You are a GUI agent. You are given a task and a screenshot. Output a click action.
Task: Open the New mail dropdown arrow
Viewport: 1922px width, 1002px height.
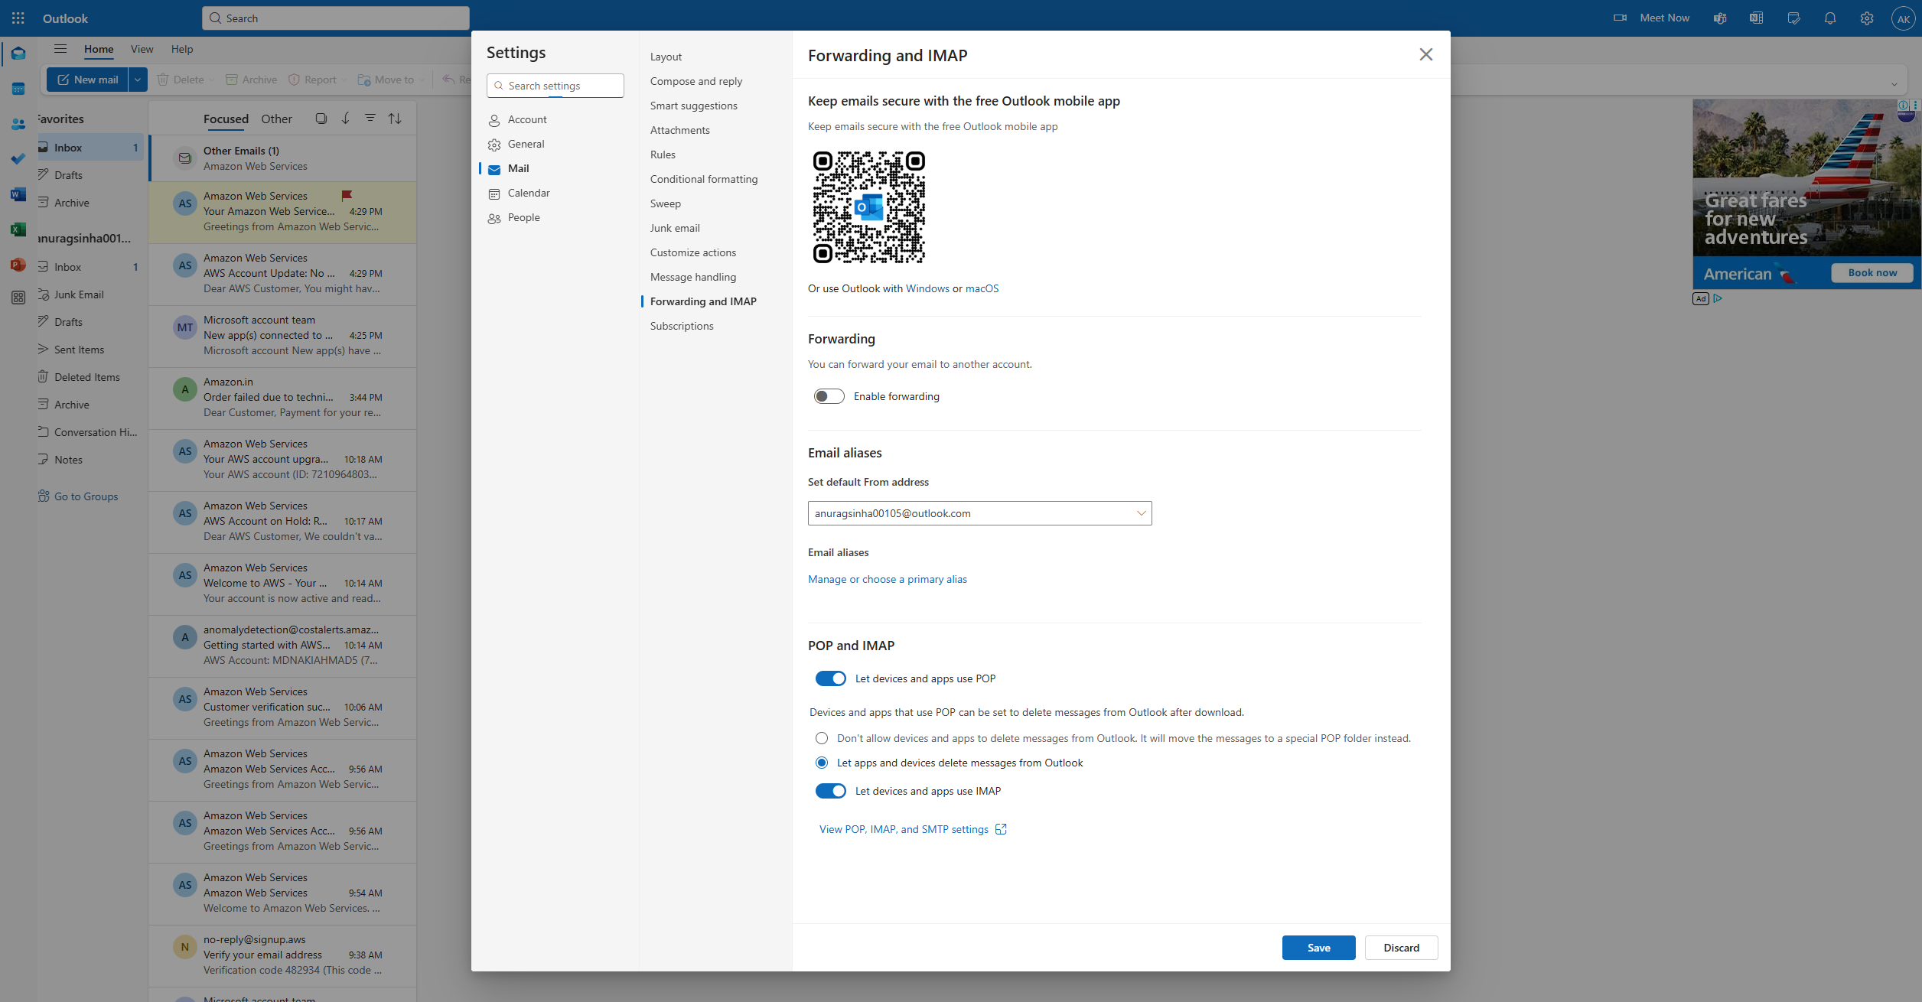click(x=138, y=80)
